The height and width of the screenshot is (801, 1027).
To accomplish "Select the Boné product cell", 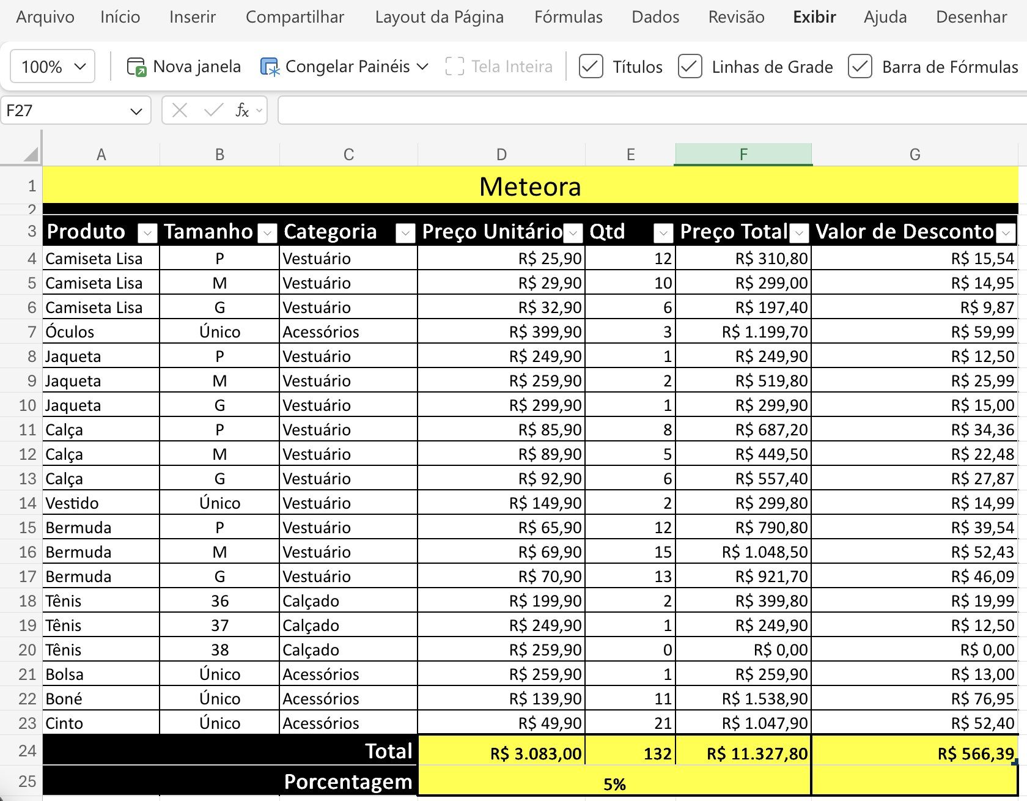I will [101, 698].
